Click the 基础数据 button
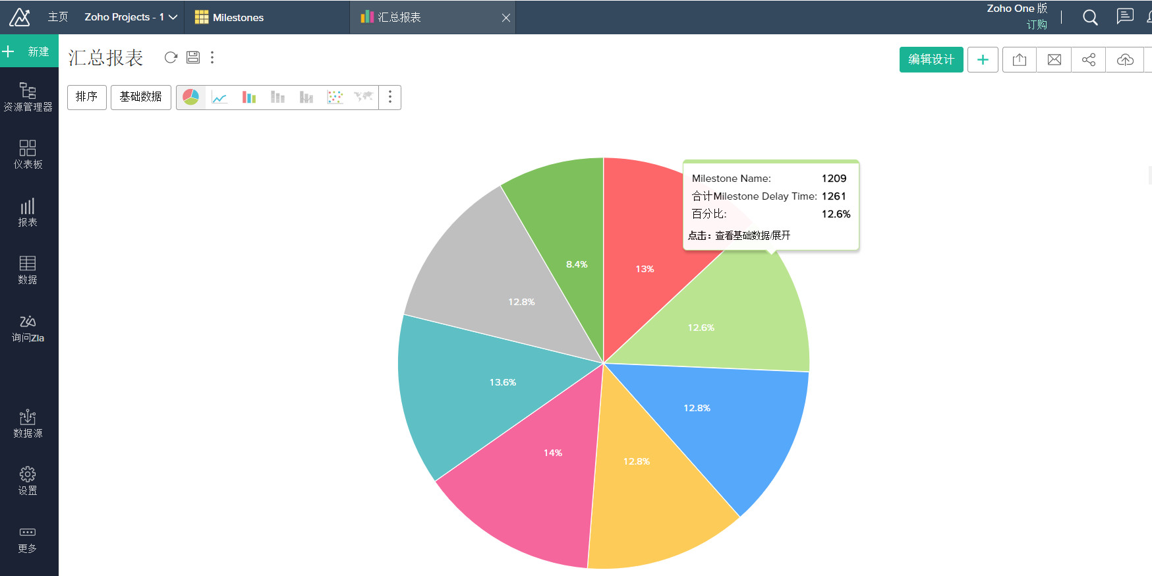1152x576 pixels. tap(141, 98)
